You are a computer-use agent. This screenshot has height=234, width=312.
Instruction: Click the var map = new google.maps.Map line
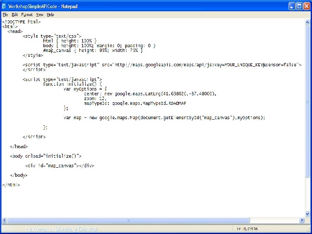(x=164, y=117)
